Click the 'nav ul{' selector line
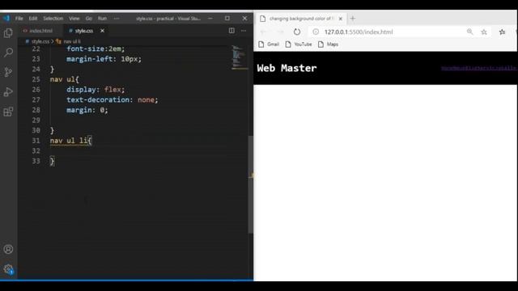Screen dimensions: 518x291 [65, 79]
